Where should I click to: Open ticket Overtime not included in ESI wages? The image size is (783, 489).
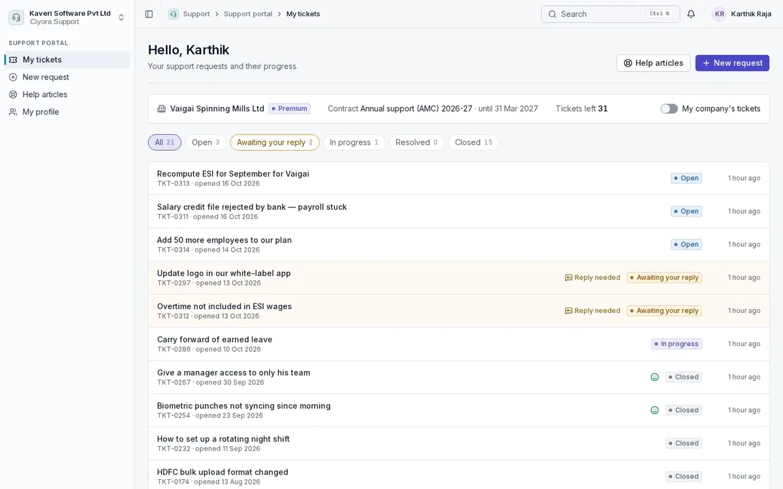coord(459,311)
